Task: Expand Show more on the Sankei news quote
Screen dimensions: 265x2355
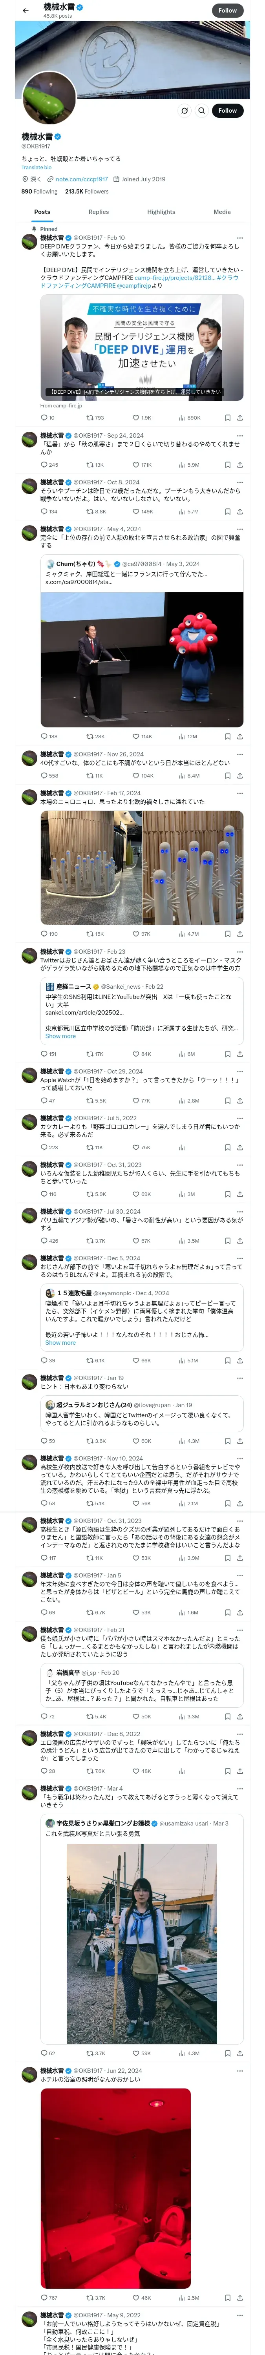Action: pos(60,1036)
